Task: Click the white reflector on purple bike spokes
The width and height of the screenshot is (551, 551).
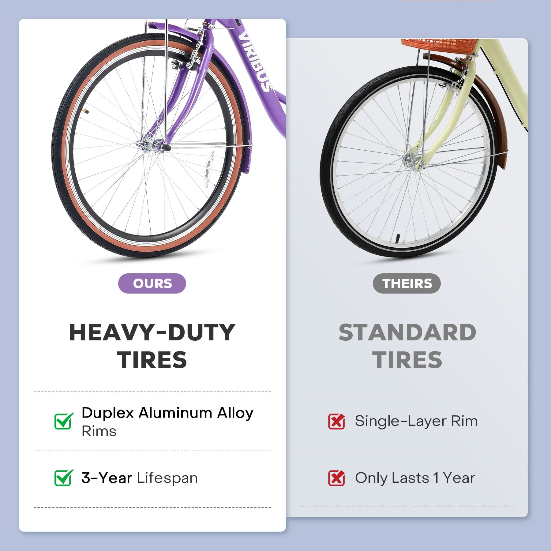Action: [x=209, y=169]
